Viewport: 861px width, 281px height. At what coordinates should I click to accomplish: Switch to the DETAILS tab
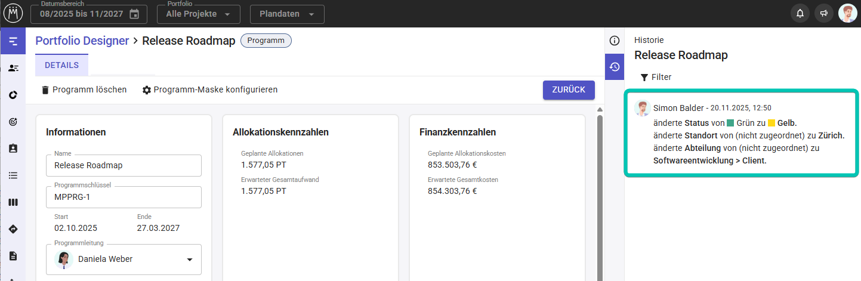pyautogui.click(x=61, y=65)
